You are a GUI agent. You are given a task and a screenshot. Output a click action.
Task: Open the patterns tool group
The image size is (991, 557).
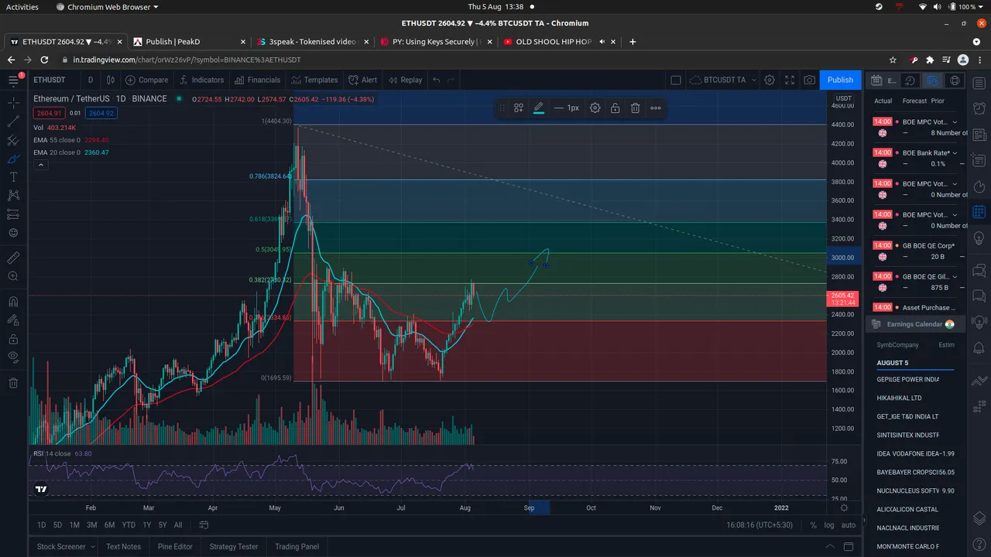[13, 196]
